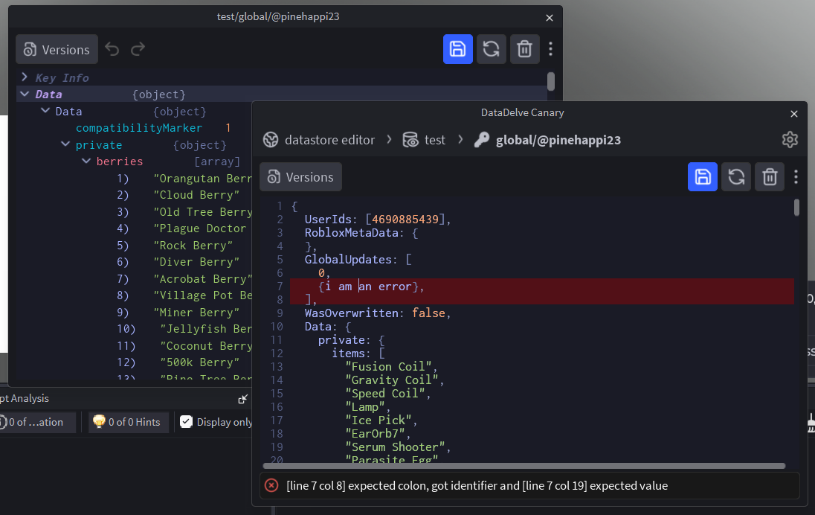Collapse the Script Analysis panel
This screenshot has width=815, height=515.
(242, 398)
